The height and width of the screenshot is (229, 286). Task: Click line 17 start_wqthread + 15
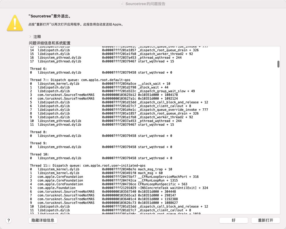point(102,61)
